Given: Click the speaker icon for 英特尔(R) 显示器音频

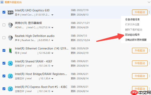Looking at the screenshot, I should tap(10, 25).
